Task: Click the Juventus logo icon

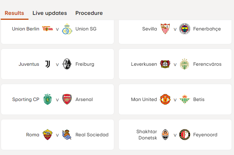Action: click(48, 64)
